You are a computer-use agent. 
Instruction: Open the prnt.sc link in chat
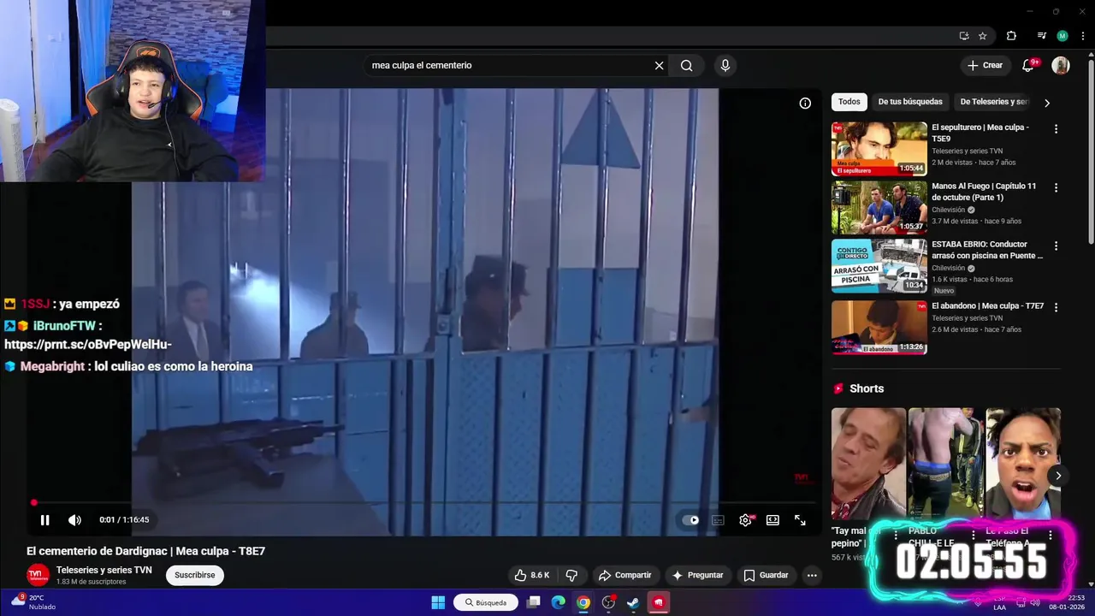pyautogui.click(x=88, y=344)
